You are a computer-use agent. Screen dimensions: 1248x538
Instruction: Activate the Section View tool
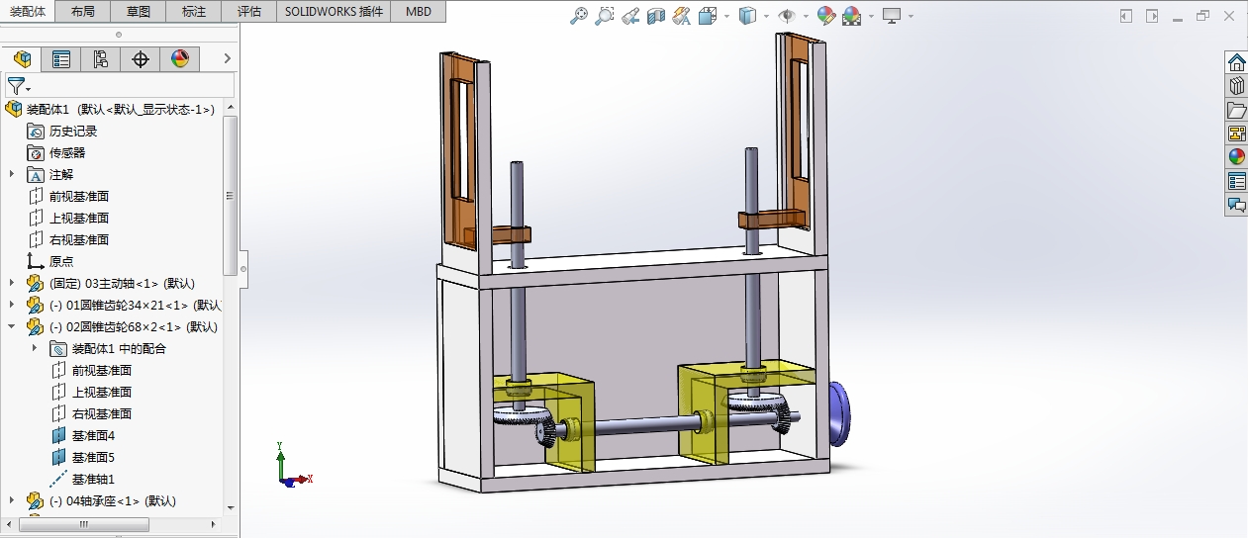[x=655, y=16]
